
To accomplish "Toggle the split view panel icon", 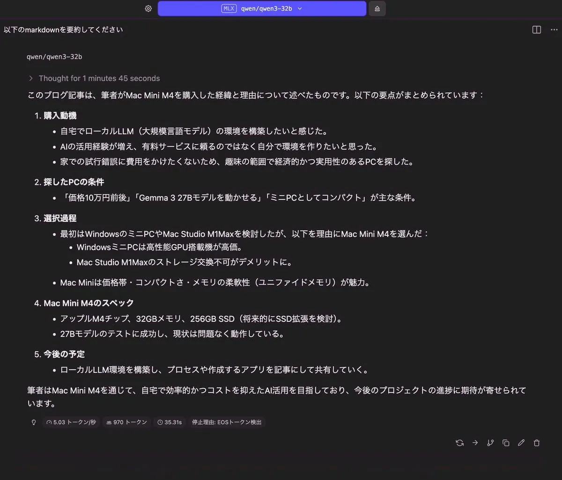I will coord(537,29).
